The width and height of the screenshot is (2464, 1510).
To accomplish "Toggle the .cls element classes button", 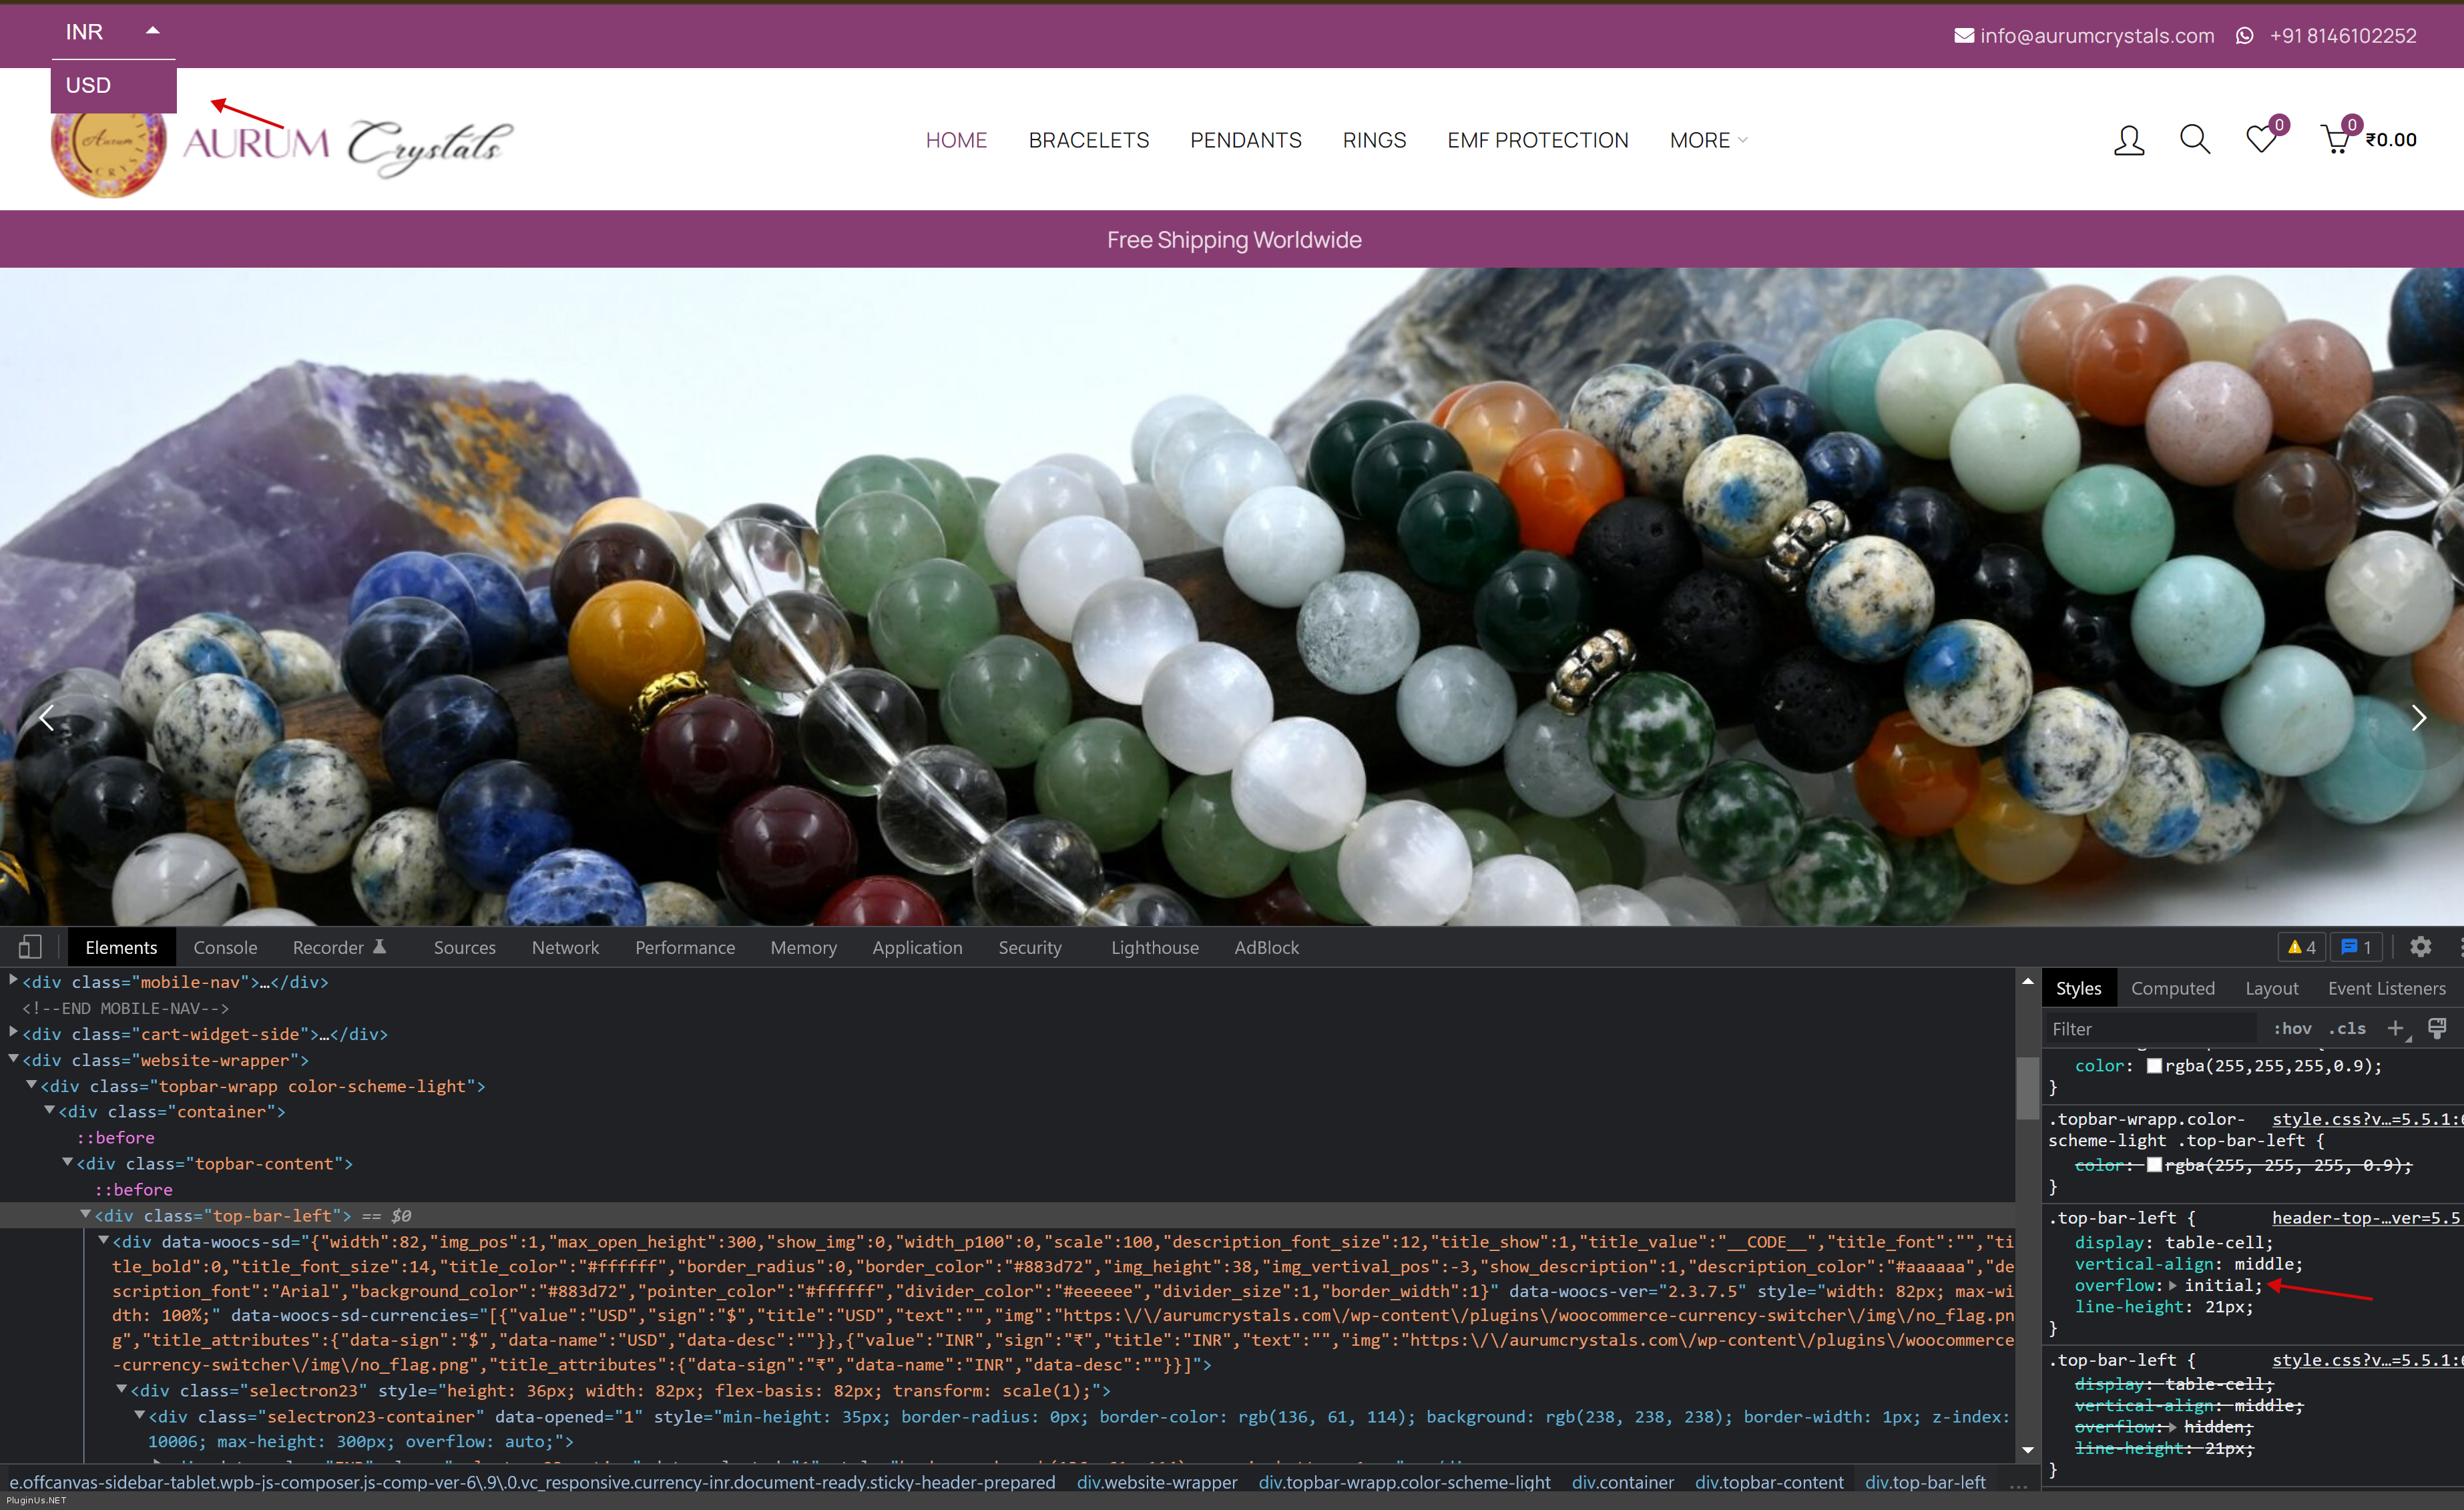I will pos(2347,1028).
